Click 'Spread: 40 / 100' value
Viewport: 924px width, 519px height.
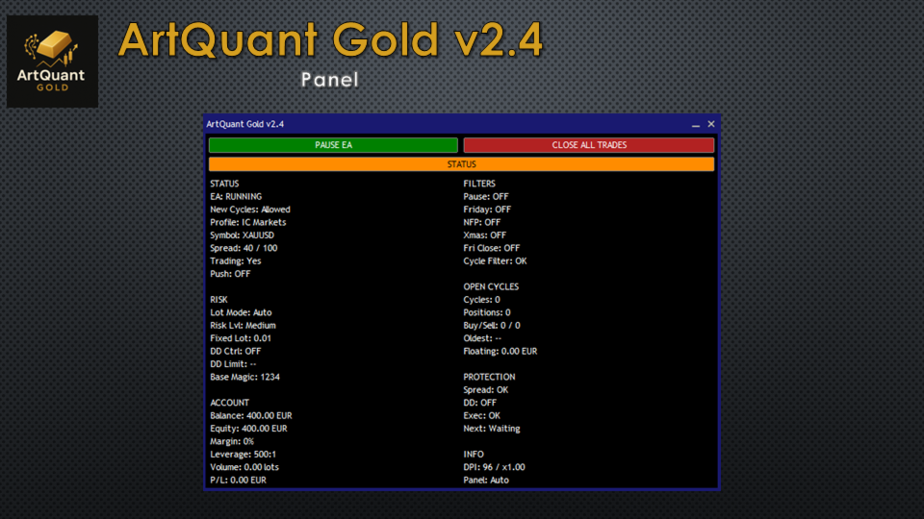244,248
